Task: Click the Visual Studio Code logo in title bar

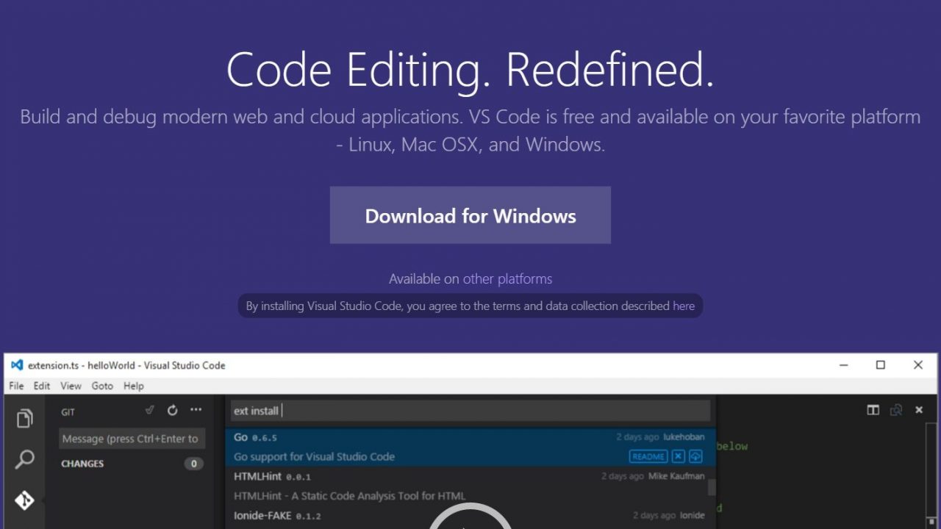Action: tap(17, 365)
